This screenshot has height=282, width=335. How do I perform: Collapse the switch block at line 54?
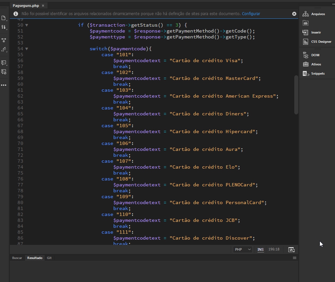pyautogui.click(x=27, y=49)
